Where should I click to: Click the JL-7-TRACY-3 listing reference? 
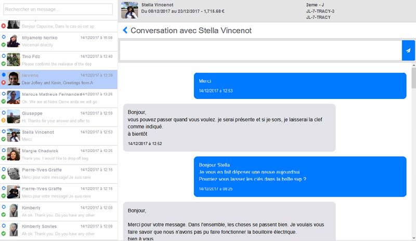tap(320, 11)
